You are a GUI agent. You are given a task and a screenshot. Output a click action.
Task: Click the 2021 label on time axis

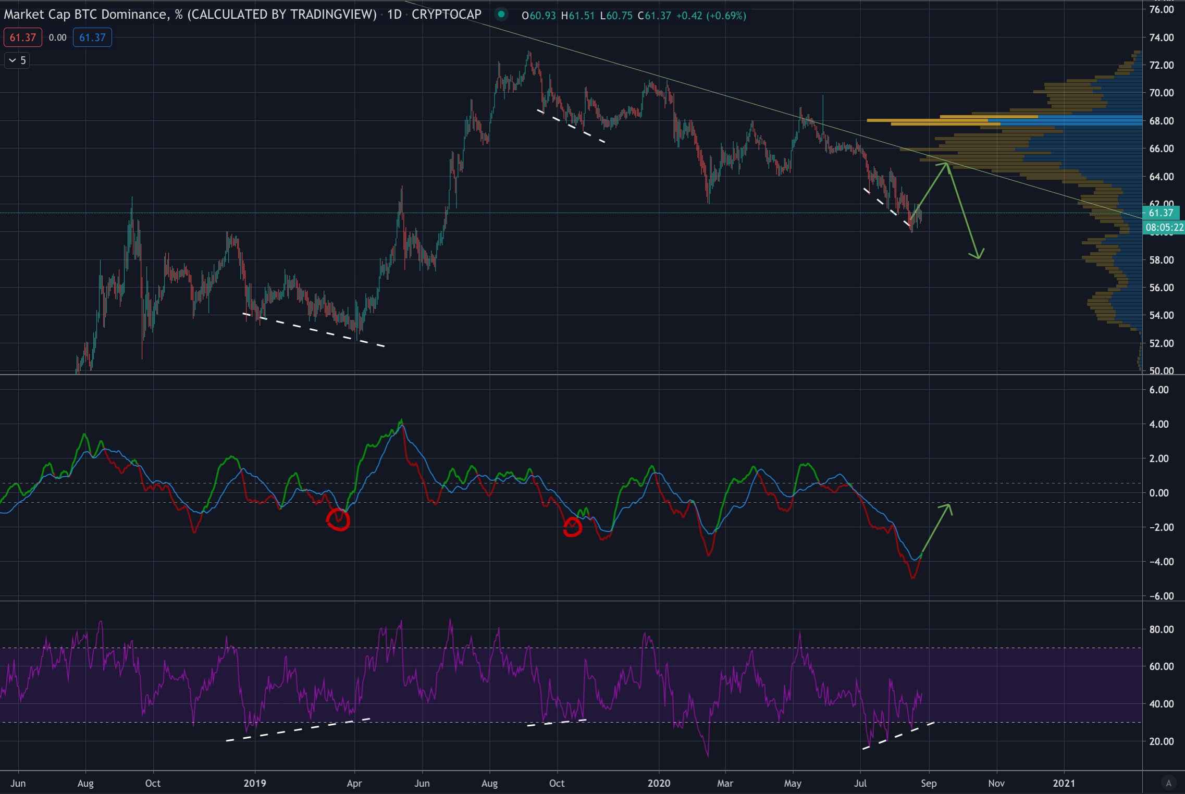(1064, 783)
